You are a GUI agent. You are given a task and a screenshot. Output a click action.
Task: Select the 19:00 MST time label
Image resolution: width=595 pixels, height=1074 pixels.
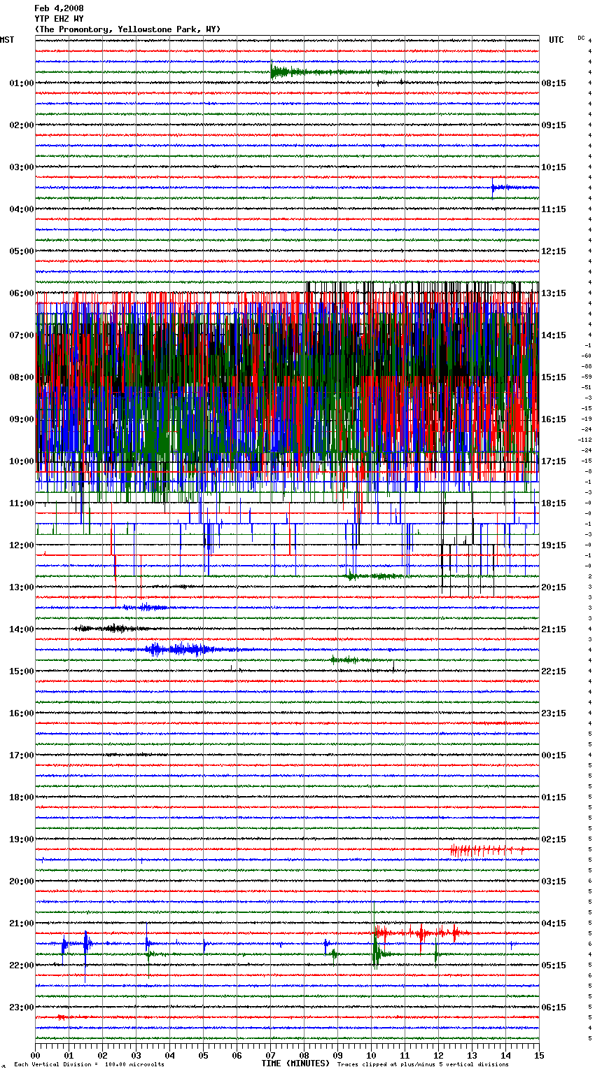tap(22, 839)
